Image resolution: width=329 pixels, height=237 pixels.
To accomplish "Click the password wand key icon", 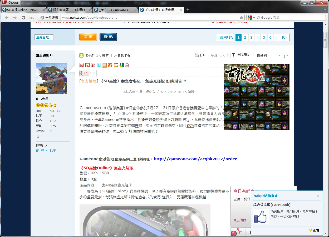I will pyautogui.click(x=32, y=18).
